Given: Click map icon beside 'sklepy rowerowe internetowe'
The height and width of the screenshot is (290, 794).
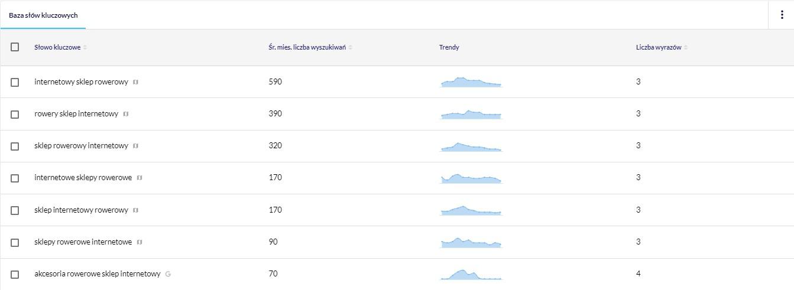Looking at the screenshot, I should pyautogui.click(x=140, y=242).
